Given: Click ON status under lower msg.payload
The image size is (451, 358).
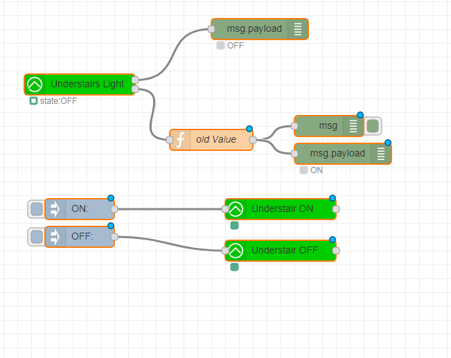Looking at the screenshot, I should tap(317, 170).
